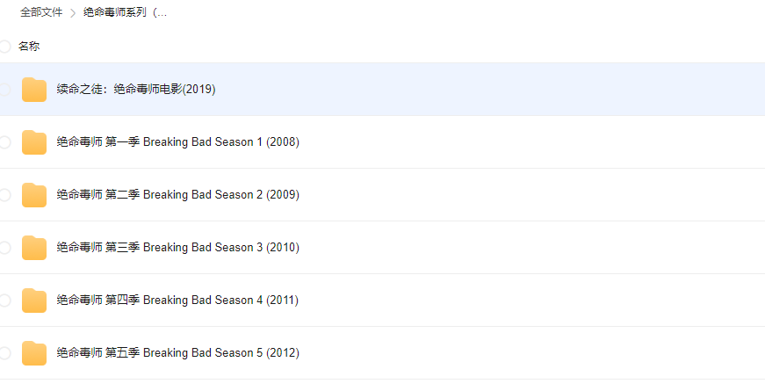Click the 续命之徒：绝命毒师电影(2019) folder name
This screenshot has width=765, height=391.
[x=135, y=90]
